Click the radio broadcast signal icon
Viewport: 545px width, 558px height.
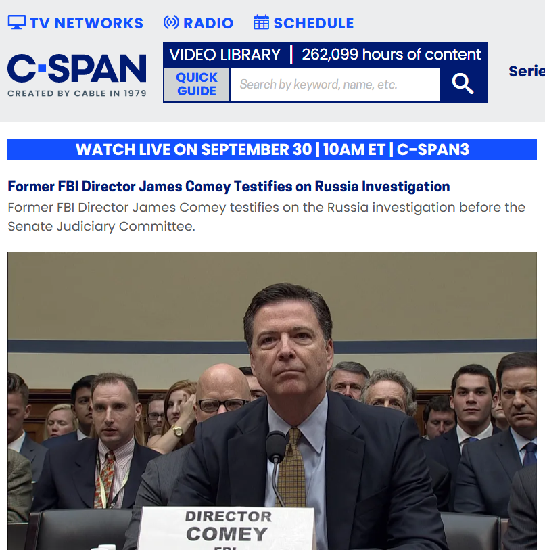pyautogui.click(x=171, y=22)
